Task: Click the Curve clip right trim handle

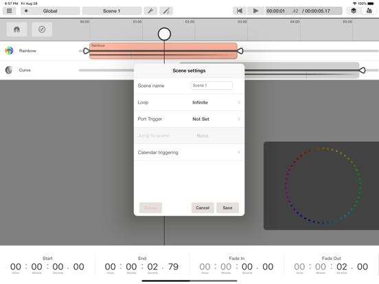Action: pyautogui.click(x=362, y=70)
